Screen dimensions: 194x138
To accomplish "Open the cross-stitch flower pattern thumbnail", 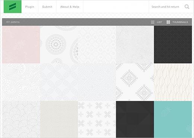I will tap(97, 119).
